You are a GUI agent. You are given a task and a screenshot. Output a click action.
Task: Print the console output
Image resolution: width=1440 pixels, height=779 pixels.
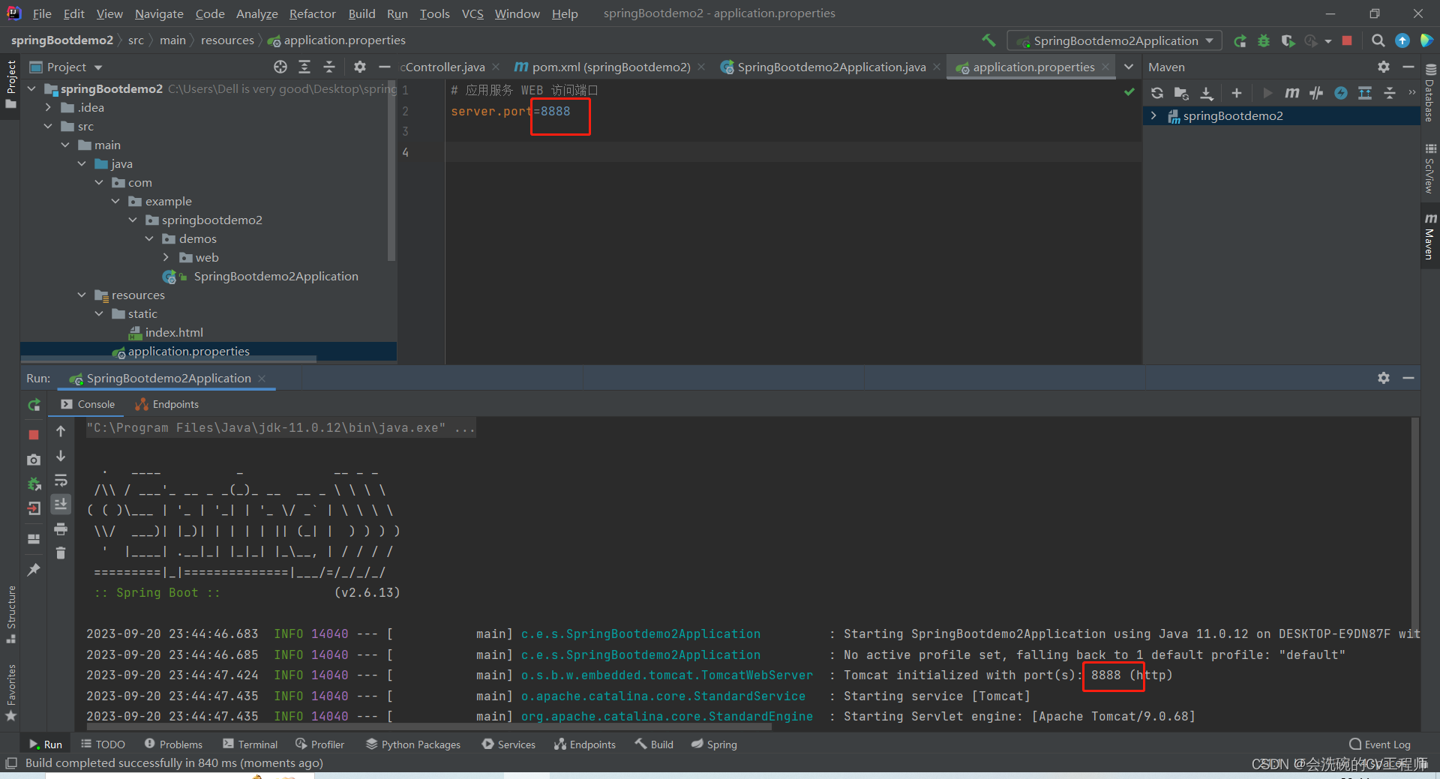(61, 529)
